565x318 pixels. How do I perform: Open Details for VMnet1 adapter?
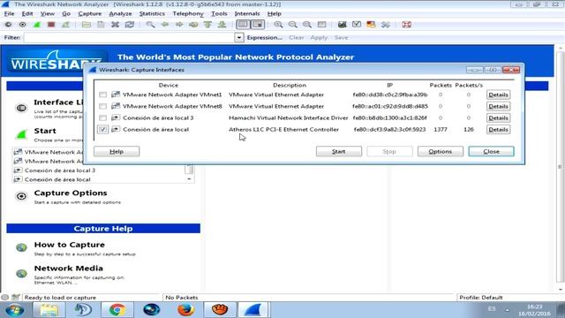pos(498,95)
